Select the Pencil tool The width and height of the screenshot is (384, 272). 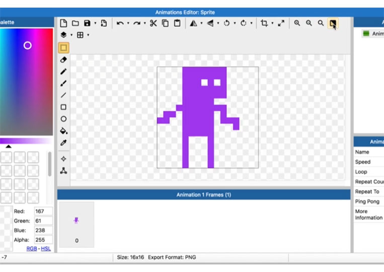point(63,71)
